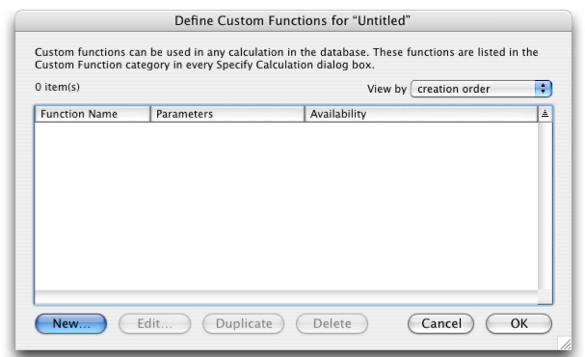Click the horizontal scrollbar track below the list
The width and height of the screenshot is (585, 357).
pos(286,297)
